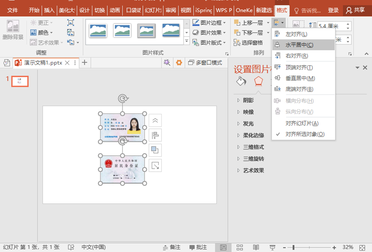Open the reset picture dropdown arrow

tap(78, 43)
